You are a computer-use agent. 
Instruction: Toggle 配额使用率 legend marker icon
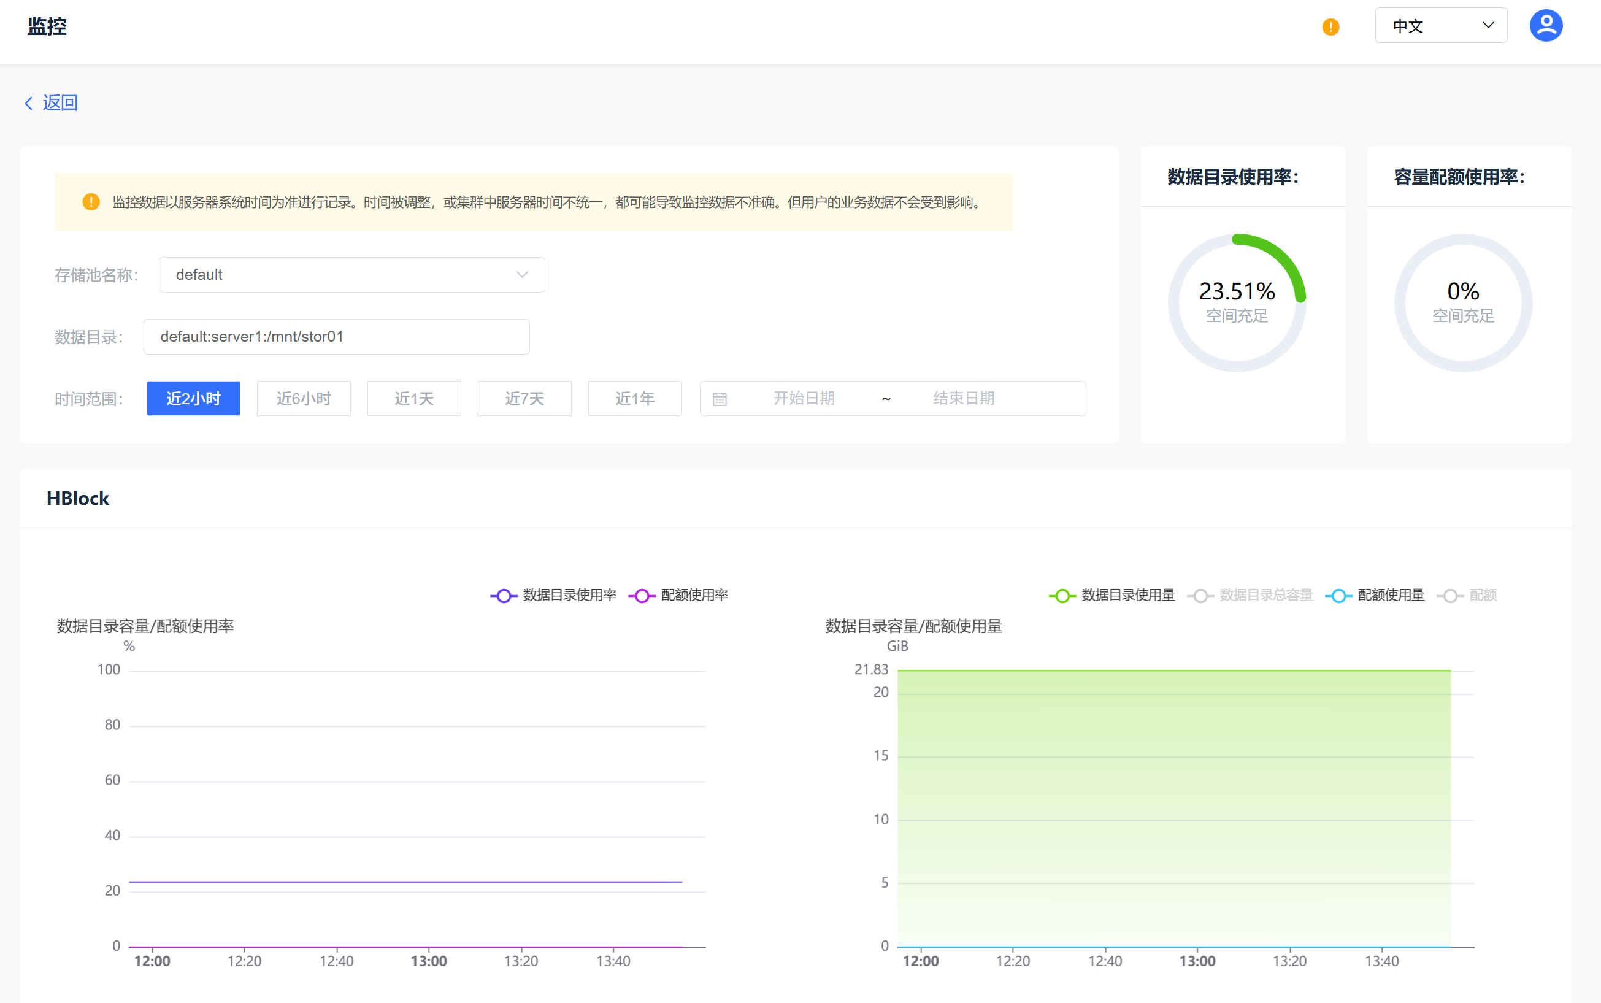coord(642,596)
